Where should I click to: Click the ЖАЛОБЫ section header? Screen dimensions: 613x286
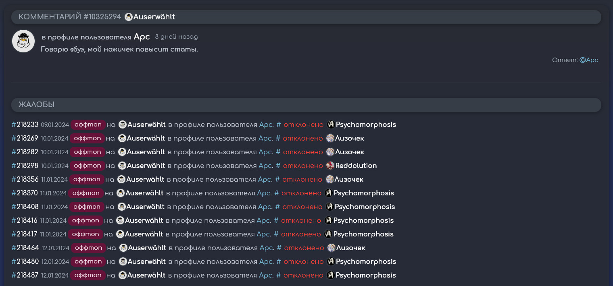coord(36,105)
